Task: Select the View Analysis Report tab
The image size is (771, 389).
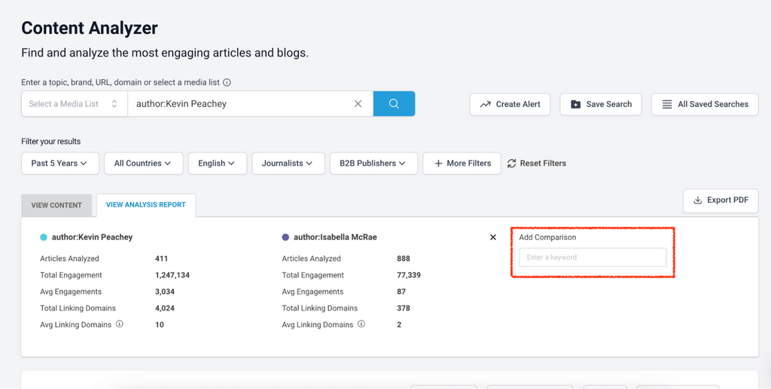Action: 146,205
